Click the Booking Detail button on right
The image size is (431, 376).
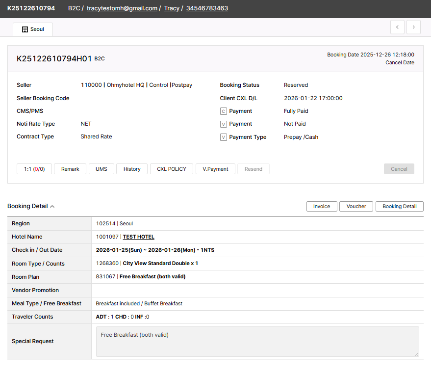[399, 207]
